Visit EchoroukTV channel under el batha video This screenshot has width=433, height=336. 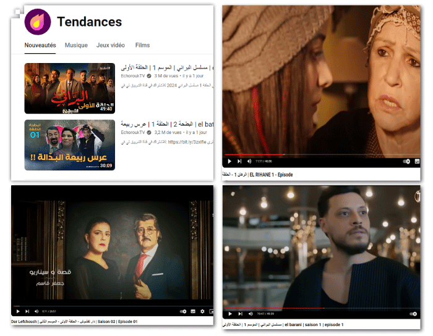click(x=133, y=133)
